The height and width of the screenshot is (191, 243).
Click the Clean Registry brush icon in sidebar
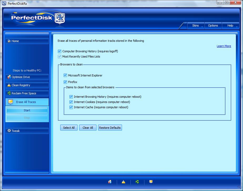(x=8, y=85)
